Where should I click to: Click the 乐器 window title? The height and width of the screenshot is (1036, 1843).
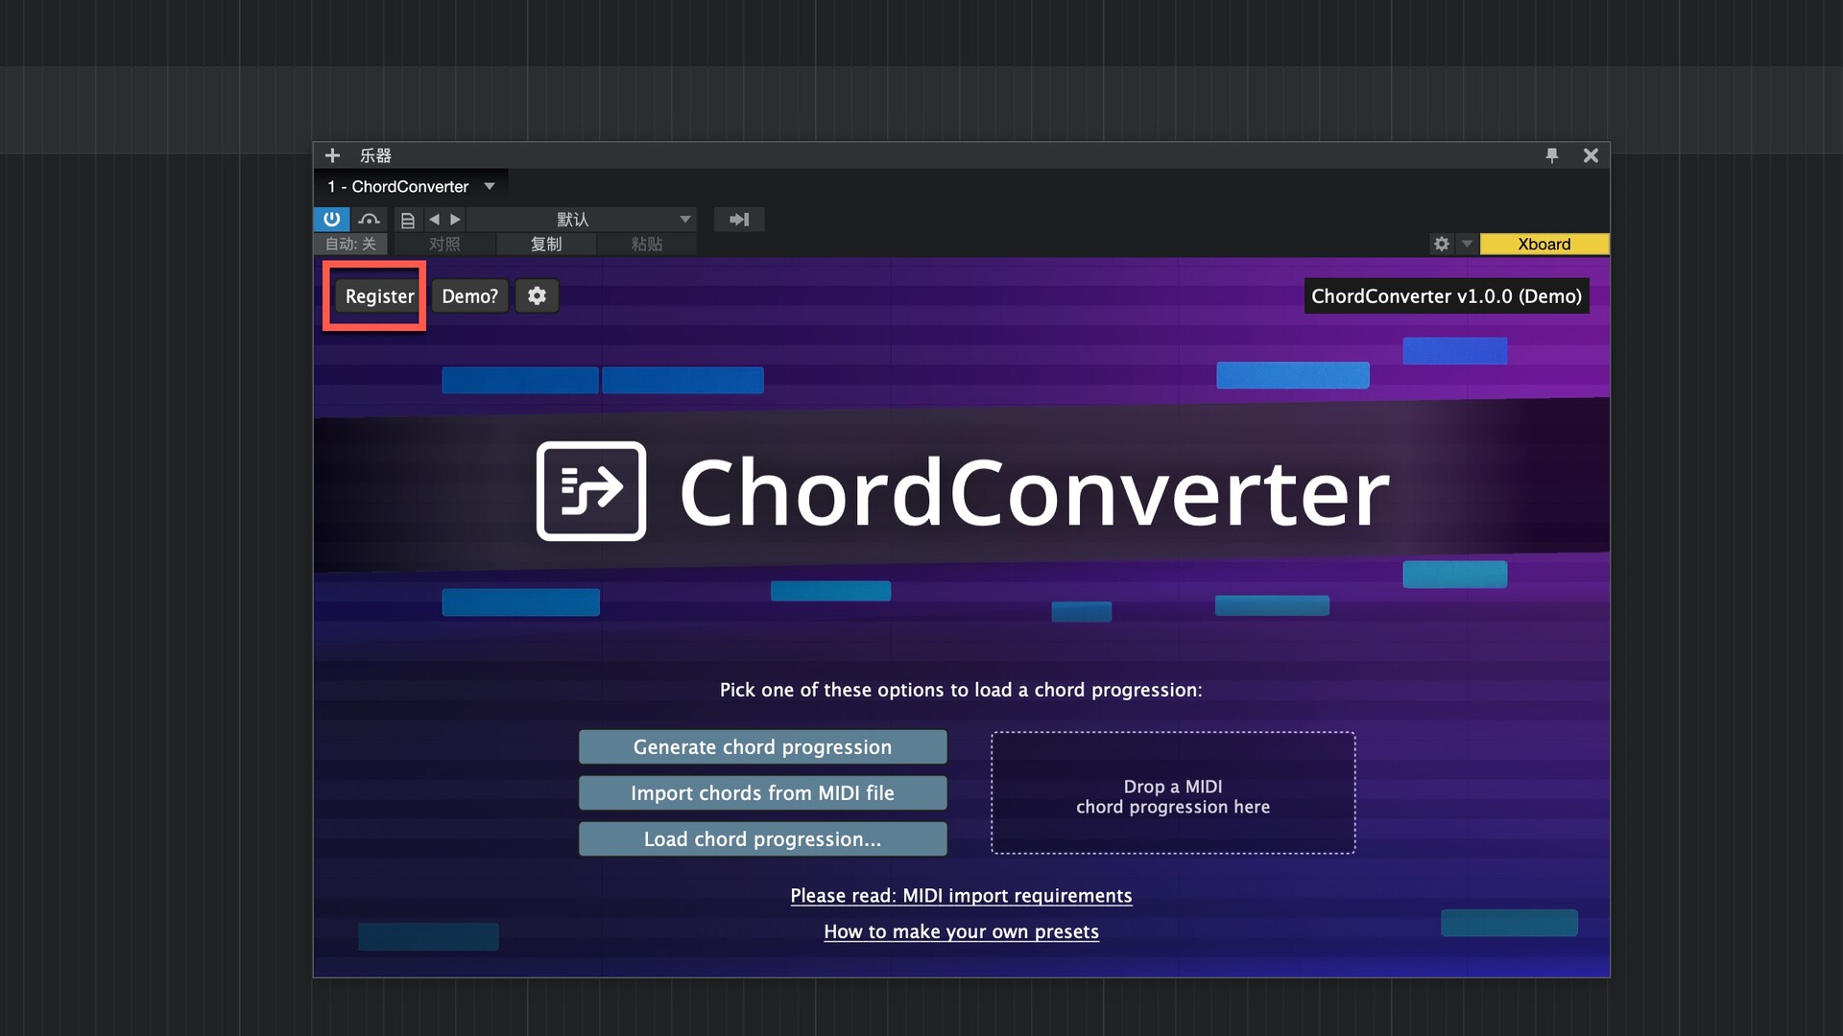tap(375, 155)
